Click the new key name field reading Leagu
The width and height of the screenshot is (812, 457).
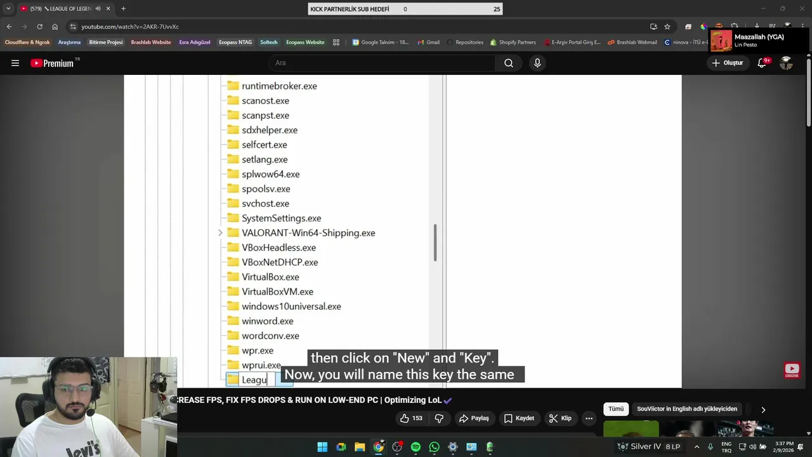tap(258, 380)
